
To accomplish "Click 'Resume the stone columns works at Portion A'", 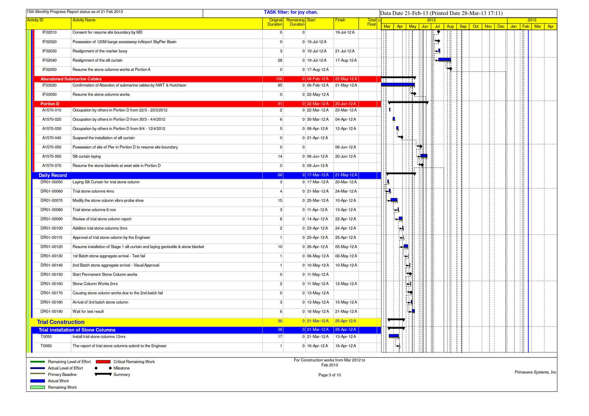I will [111, 70].
